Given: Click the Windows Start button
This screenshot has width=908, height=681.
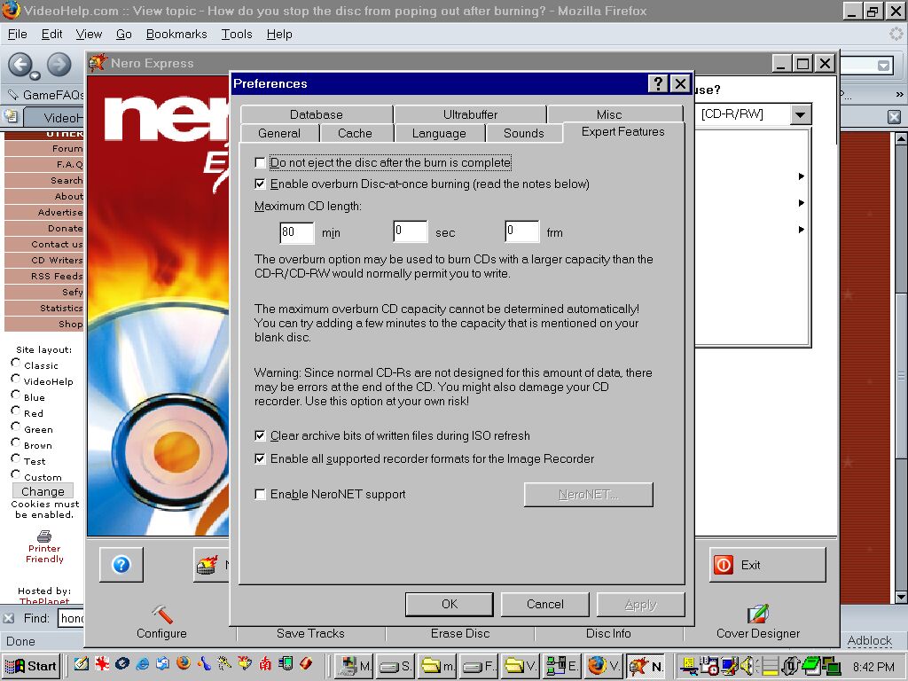Looking at the screenshot, I should click(31, 666).
